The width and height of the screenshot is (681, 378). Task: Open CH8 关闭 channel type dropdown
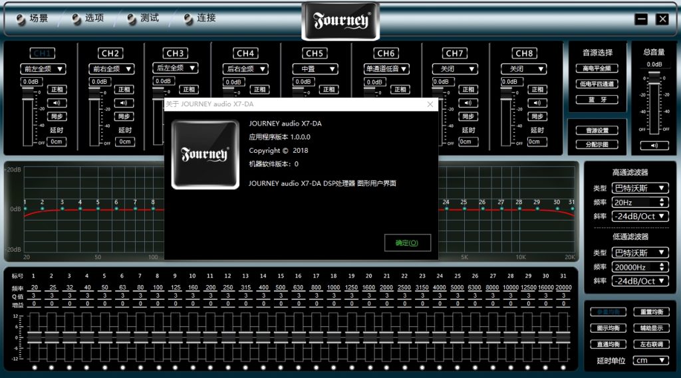point(524,69)
